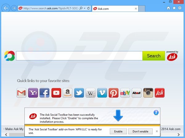Open Favorites star icon

[x=174, y=8]
